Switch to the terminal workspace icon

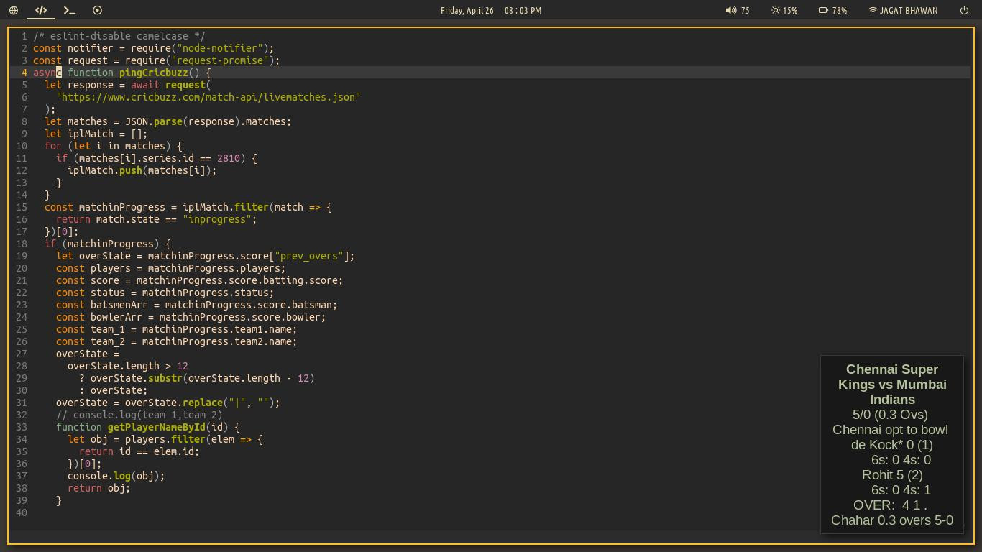coord(69,10)
